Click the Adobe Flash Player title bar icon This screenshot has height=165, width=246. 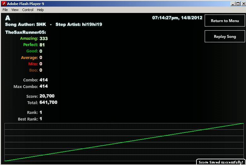[4, 3]
